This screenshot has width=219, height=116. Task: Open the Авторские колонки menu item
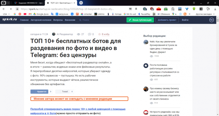(x=41, y=20)
